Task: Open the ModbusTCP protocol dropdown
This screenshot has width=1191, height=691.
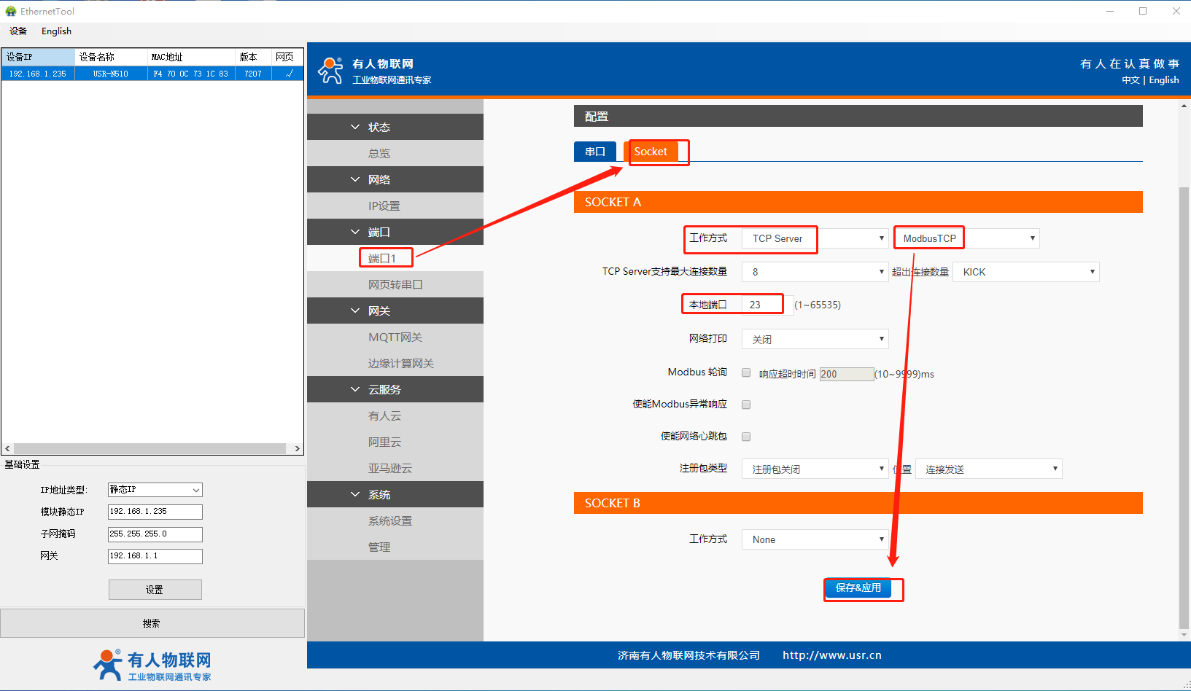Action: click(966, 238)
